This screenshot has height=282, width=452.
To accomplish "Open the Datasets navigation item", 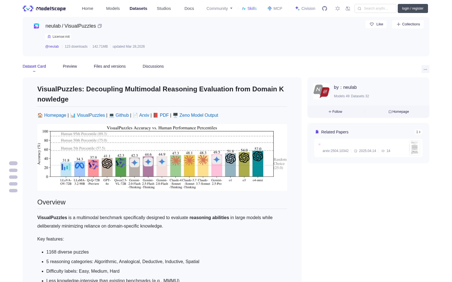I will coord(138,8).
